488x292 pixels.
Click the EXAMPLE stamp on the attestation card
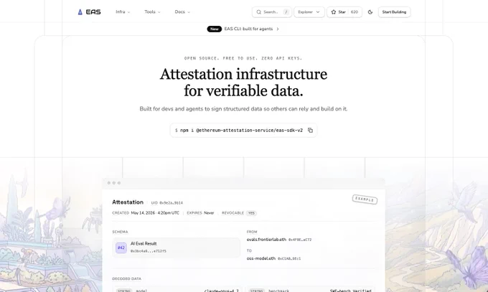tap(365, 199)
